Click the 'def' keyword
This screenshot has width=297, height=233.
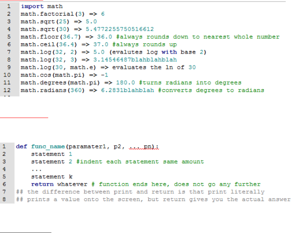(x=21, y=146)
